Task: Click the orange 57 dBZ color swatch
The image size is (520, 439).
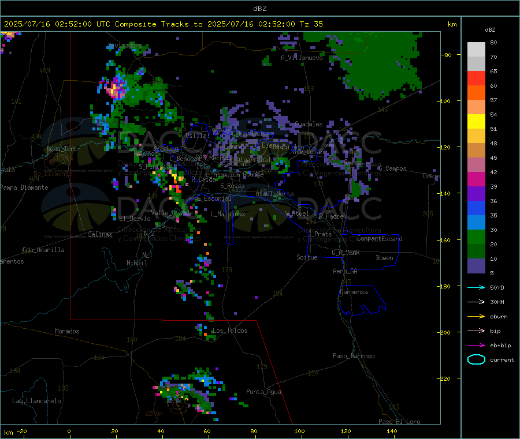Action: (476, 93)
